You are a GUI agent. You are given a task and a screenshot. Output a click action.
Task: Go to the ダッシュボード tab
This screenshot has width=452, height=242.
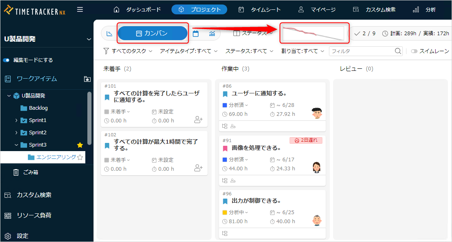[137, 9]
